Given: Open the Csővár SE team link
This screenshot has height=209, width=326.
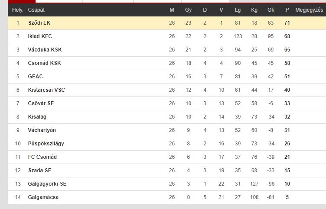Looking at the screenshot, I should pos(41,103).
